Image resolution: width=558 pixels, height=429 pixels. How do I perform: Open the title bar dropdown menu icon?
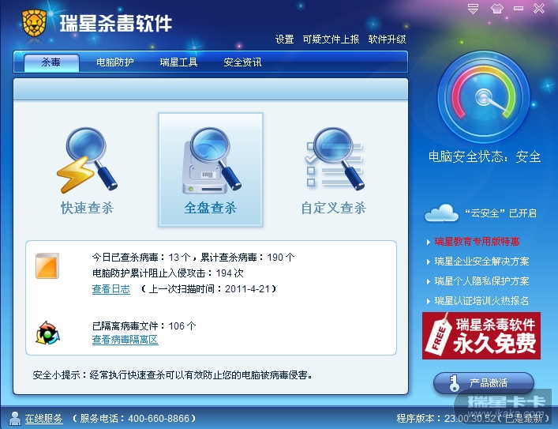point(473,9)
